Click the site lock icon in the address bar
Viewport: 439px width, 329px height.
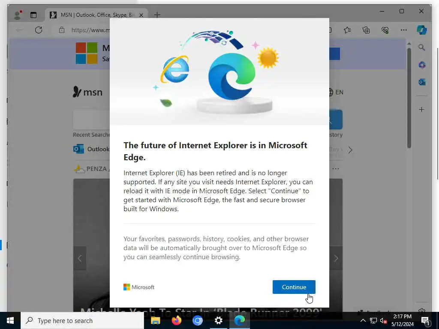pos(62,30)
